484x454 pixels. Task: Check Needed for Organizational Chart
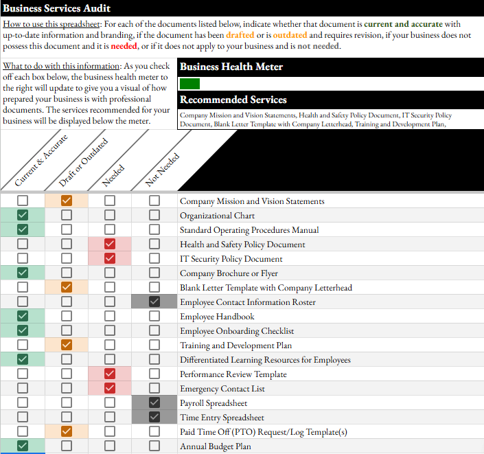(110, 215)
